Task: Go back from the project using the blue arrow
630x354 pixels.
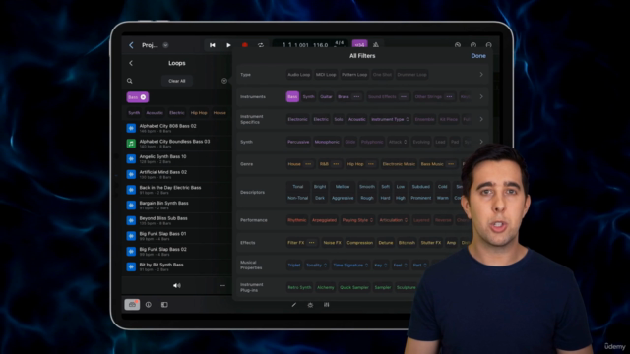Action: [131, 45]
